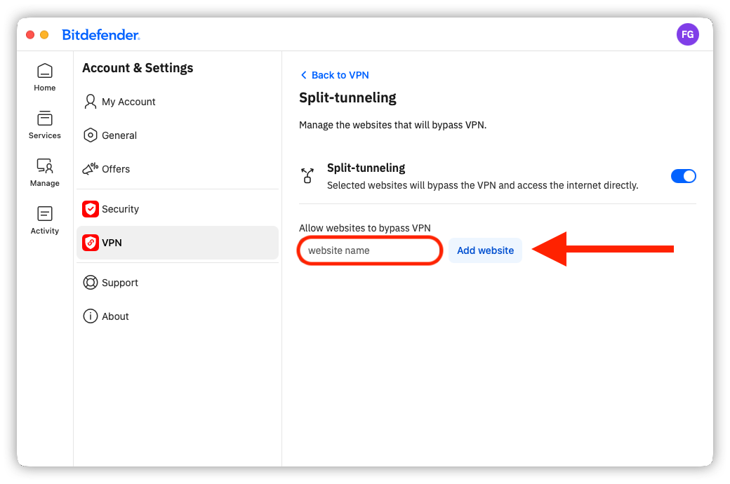Click the 'Selected websites will bypass' description

point(482,185)
